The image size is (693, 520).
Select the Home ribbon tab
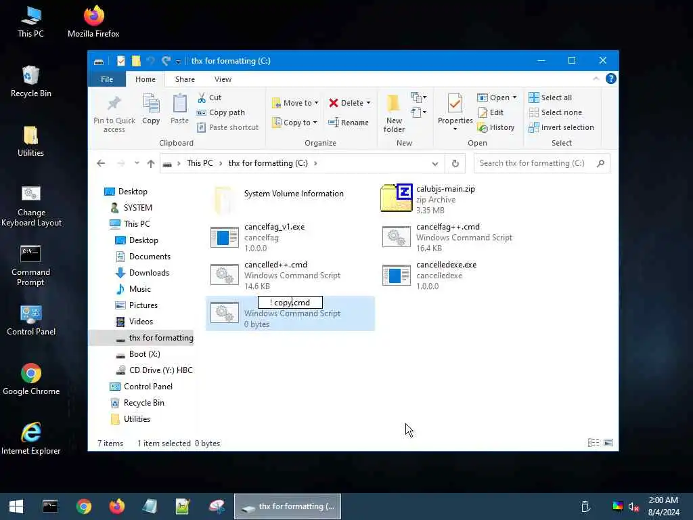146,79
